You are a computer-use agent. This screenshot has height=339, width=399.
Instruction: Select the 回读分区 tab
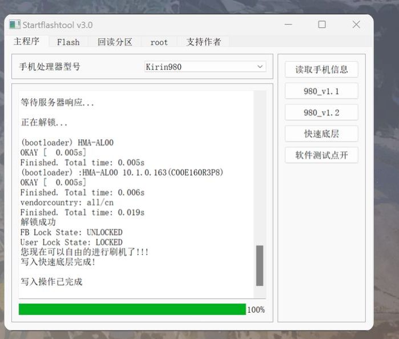tap(115, 42)
